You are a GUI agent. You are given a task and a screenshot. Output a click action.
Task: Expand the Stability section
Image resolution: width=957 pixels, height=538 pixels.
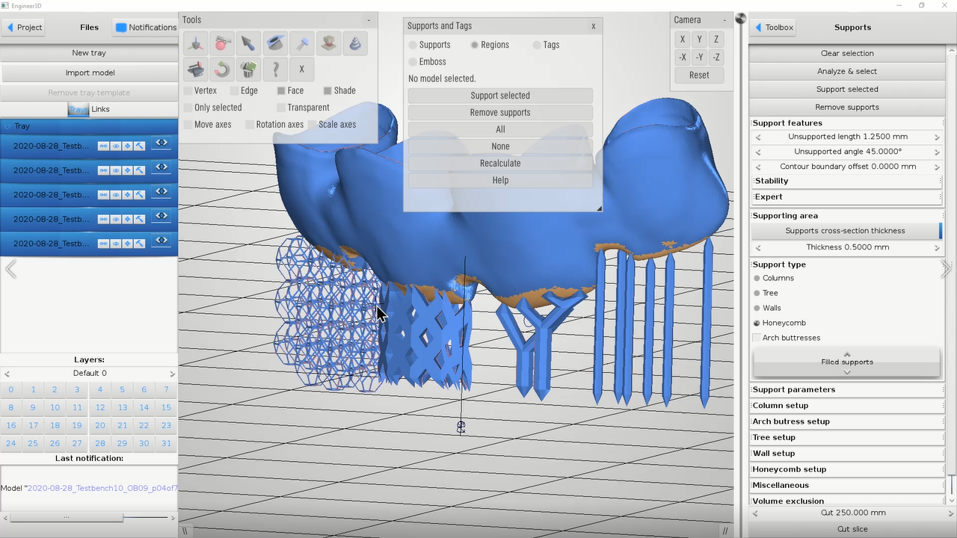click(846, 181)
